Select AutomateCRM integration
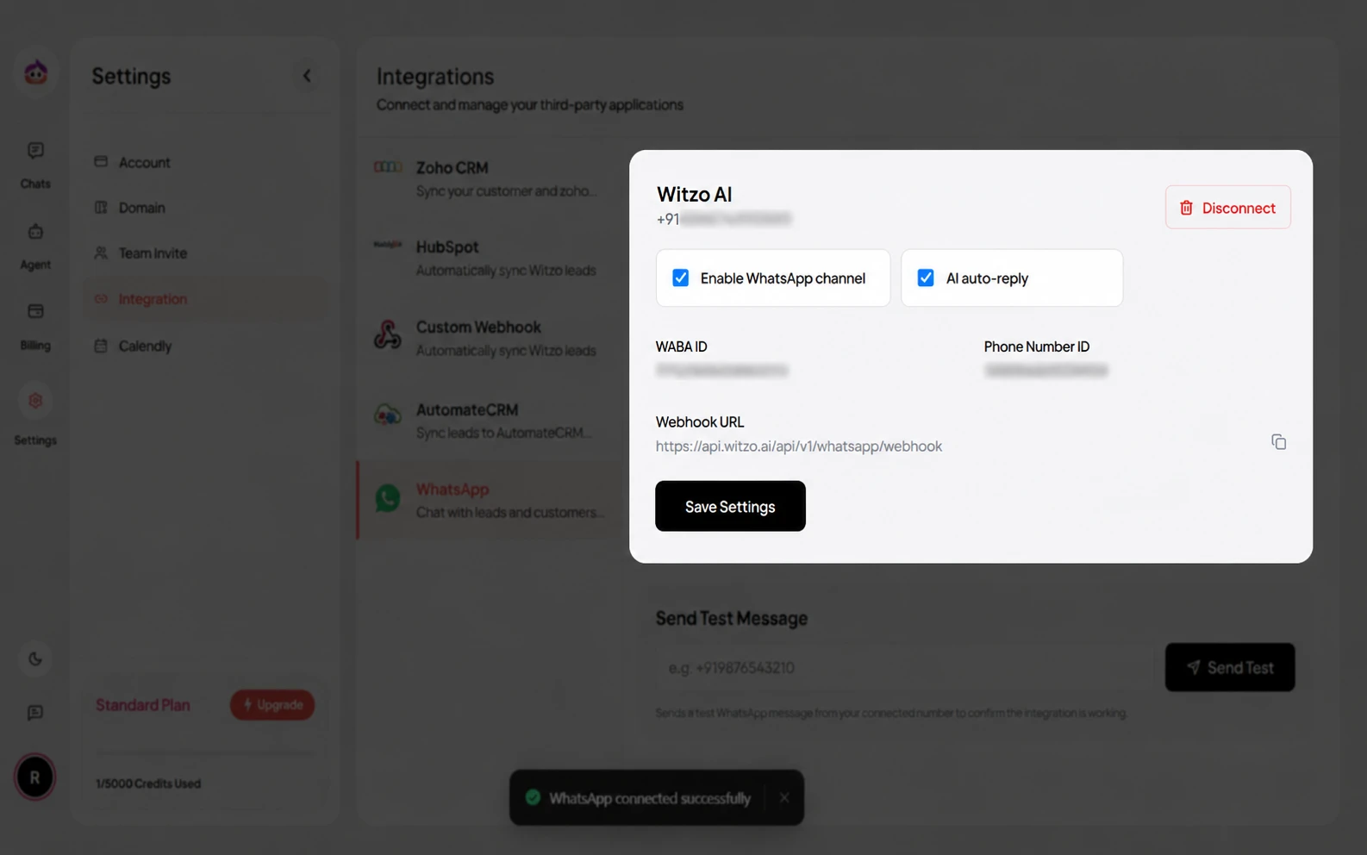Screen dimensions: 1367x855 (x=489, y=420)
